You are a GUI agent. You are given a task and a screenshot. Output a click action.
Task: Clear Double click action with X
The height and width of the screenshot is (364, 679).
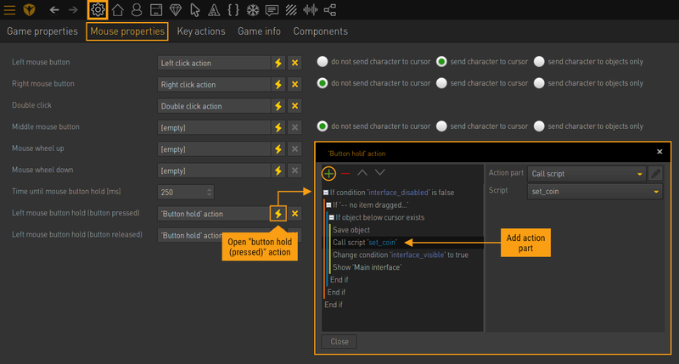pos(295,106)
